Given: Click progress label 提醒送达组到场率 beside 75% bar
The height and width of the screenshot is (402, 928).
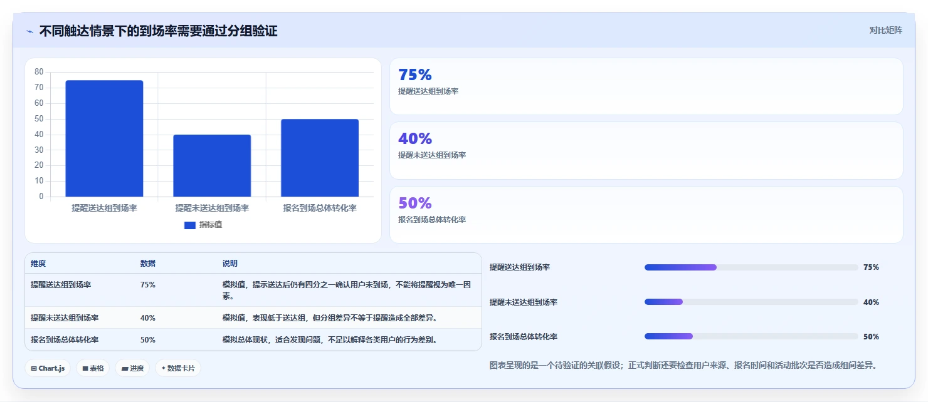Looking at the screenshot, I should (x=520, y=267).
